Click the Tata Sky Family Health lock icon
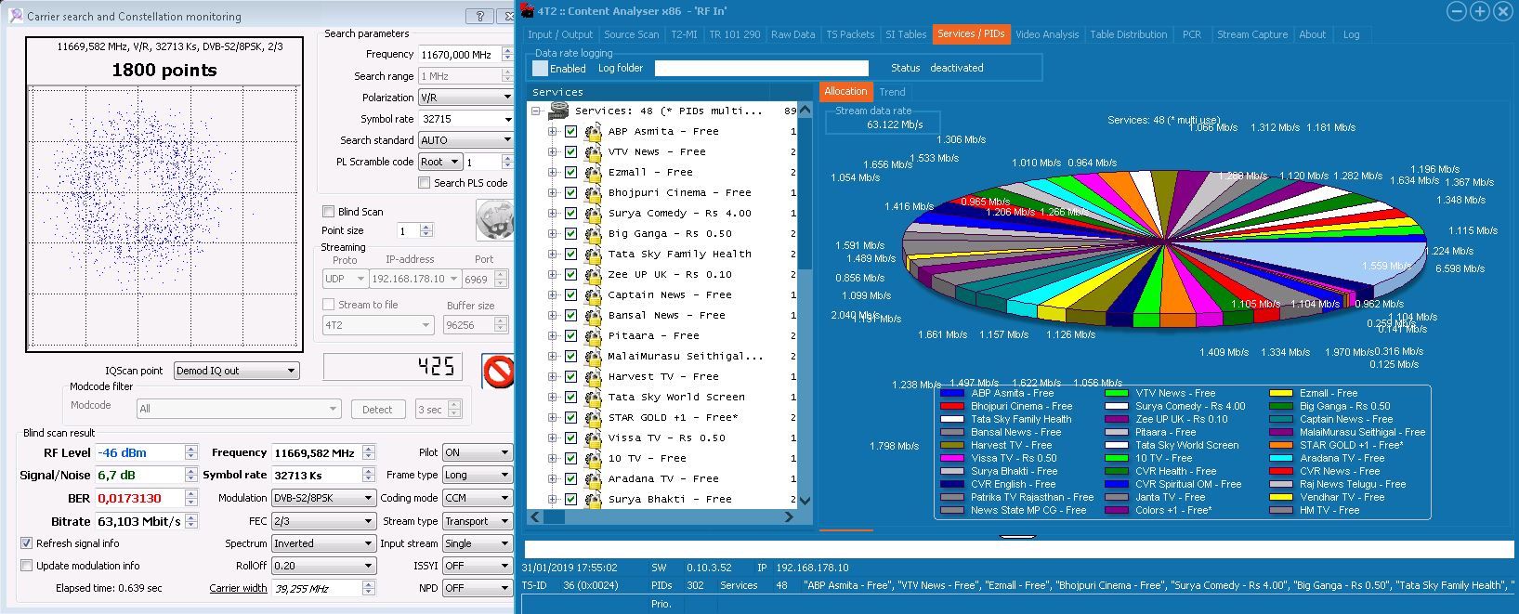 click(x=593, y=255)
